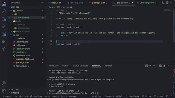The height and width of the screenshot is (98, 175).
Task: Open editor more actions menu
Action: point(171,3)
